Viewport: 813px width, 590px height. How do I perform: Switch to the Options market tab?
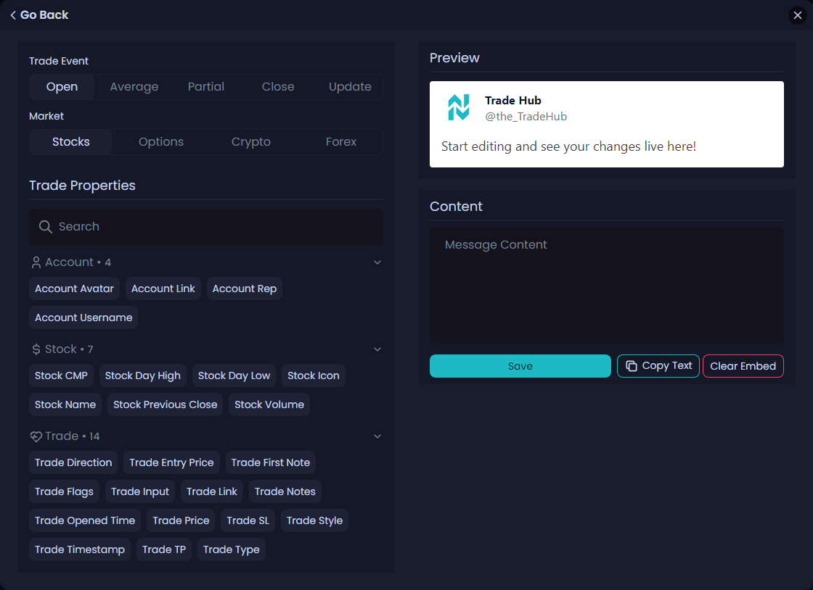(161, 142)
